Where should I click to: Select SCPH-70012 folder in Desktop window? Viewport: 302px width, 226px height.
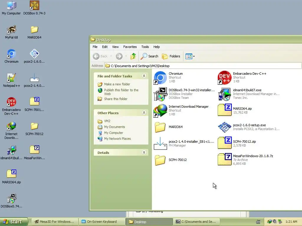(x=170, y=160)
